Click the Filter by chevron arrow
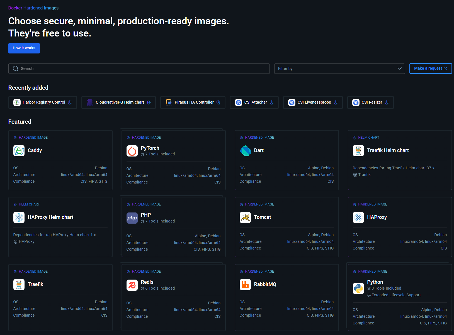The width and height of the screenshot is (454, 335). [400, 69]
